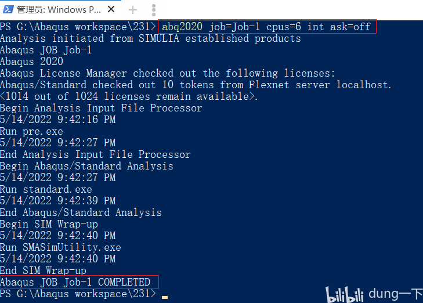The width and height of the screenshot is (423, 303).
Task: Click the Run pre.exe line
Action: 31,131
